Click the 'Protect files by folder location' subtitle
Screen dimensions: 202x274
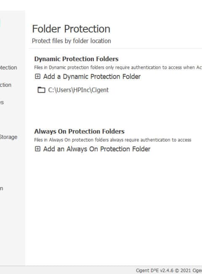(x=72, y=41)
